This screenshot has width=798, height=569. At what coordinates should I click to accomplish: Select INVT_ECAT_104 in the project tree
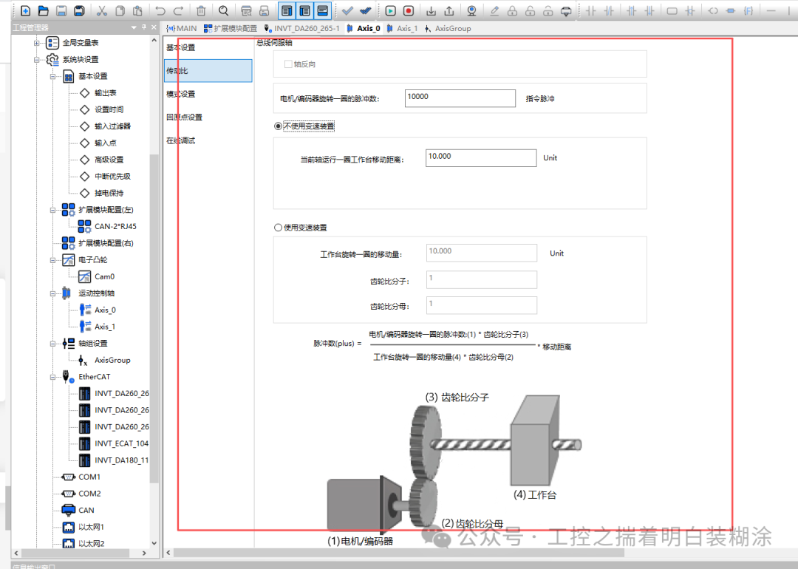pyautogui.click(x=121, y=444)
